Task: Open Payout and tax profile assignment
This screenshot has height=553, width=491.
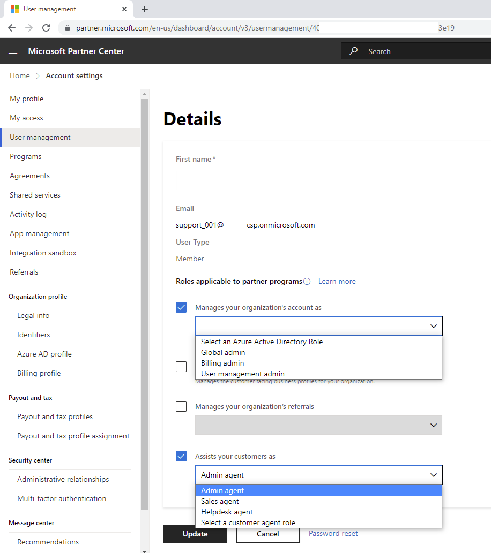Action: coord(73,436)
